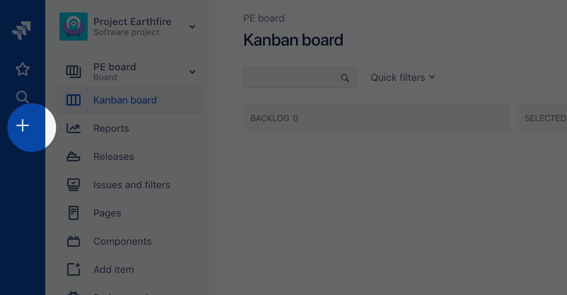Click the Add item icon

pyautogui.click(x=73, y=270)
